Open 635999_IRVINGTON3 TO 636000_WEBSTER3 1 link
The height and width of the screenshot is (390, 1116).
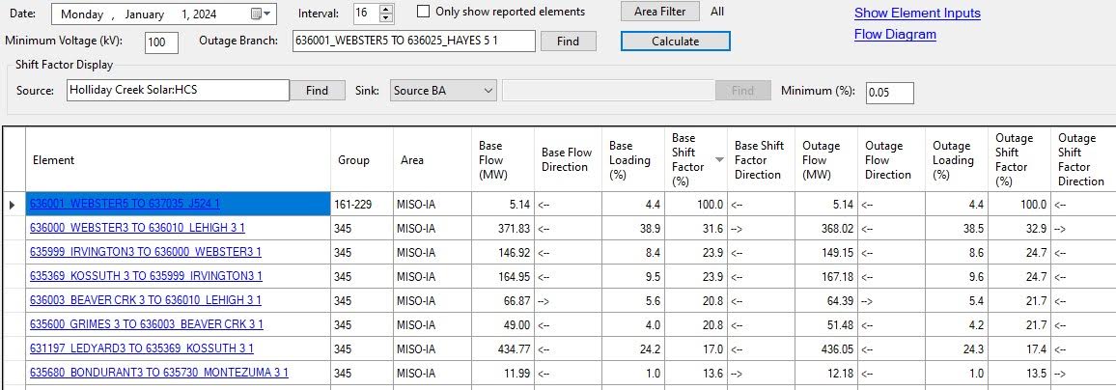coord(145,252)
